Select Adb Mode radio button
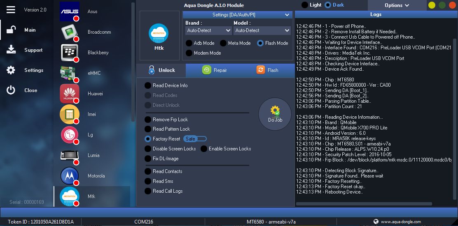The image size is (458, 226). click(189, 43)
